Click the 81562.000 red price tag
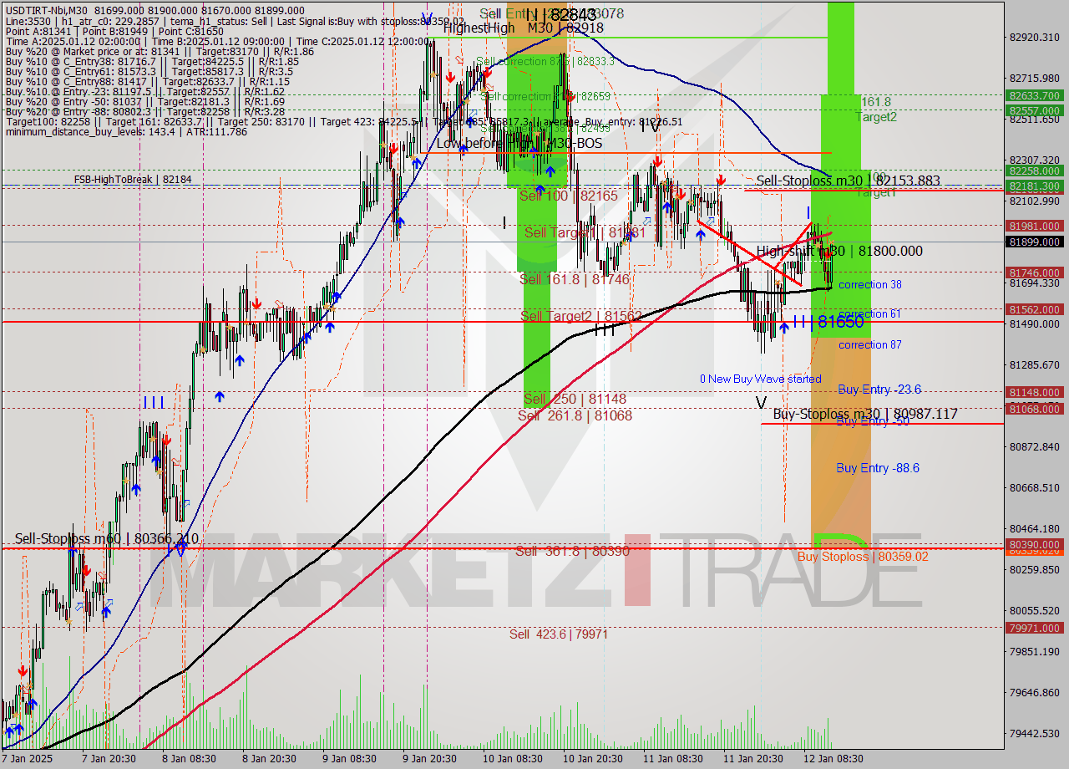1069x769 pixels. pos(1034,309)
